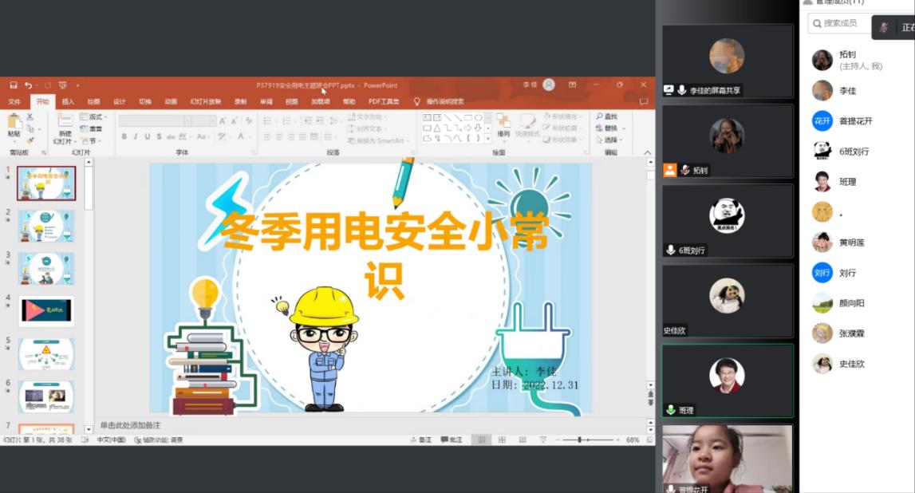Click the accessibility check (辅助功能) status item
Viewport: 915px width, 493px height.
tap(159, 440)
